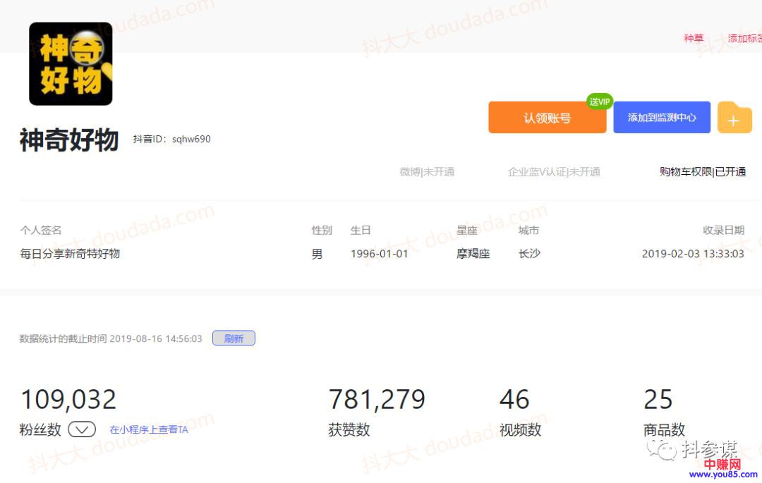Click 微博|未开通 status
Screen dimensions: 762x483
(427, 172)
